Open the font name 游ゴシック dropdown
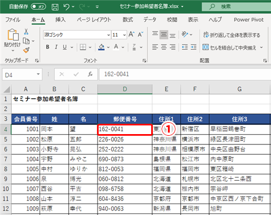 108,35
